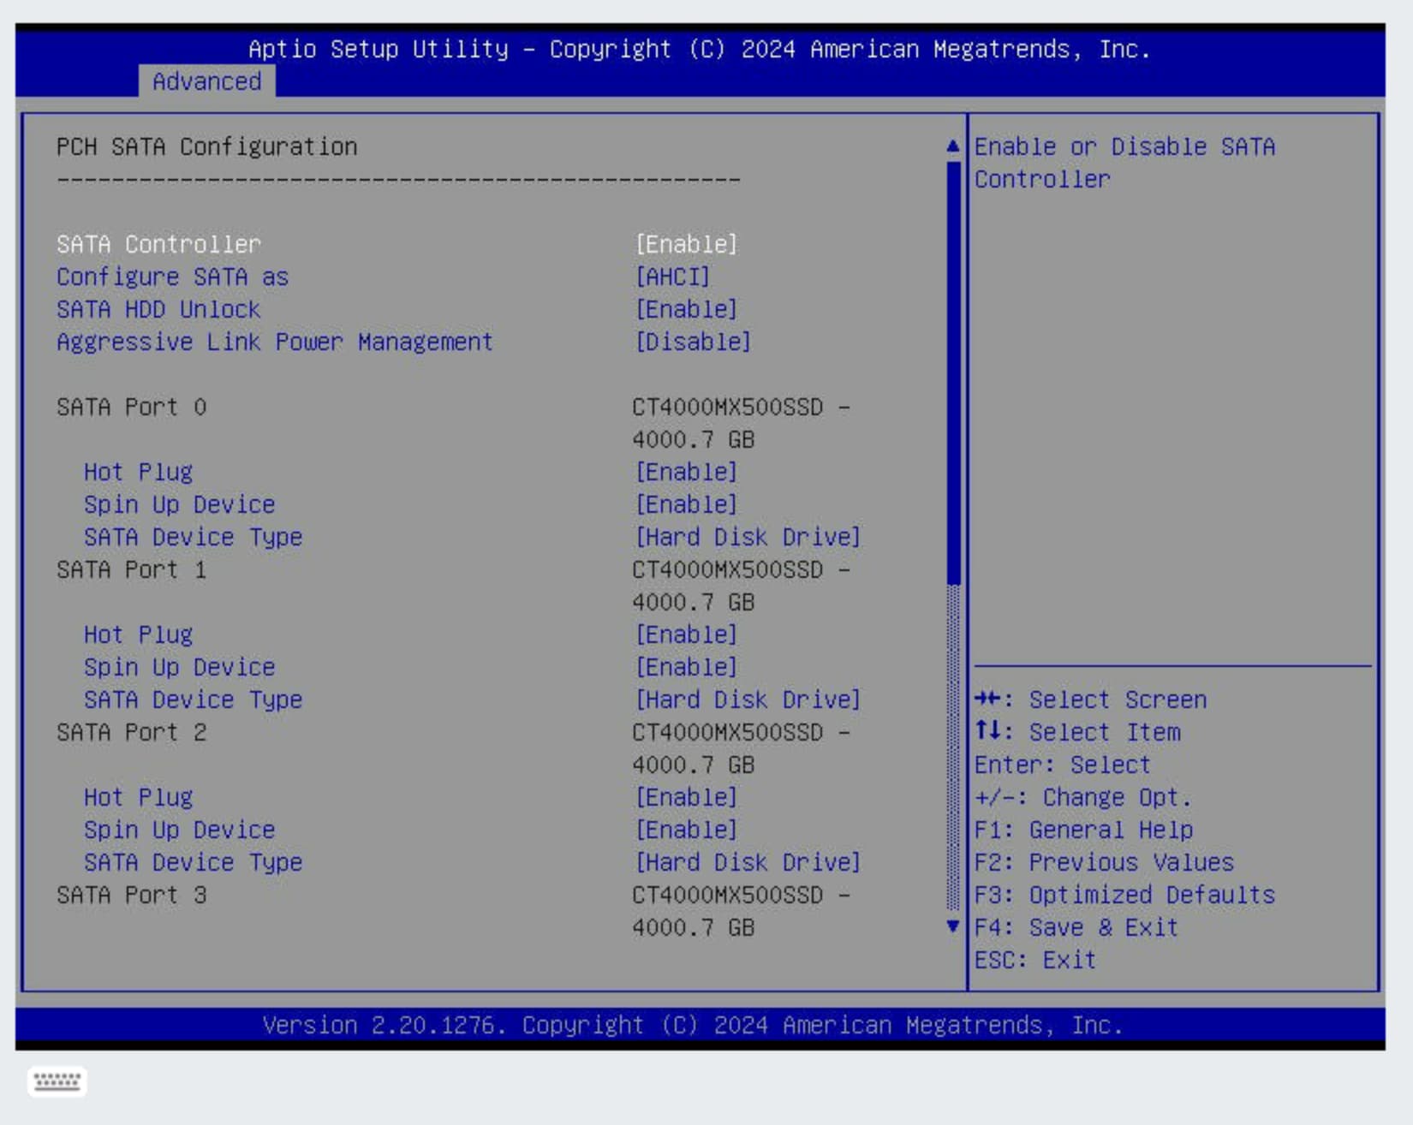Viewport: 1413px width, 1125px height.
Task: Click the scroll up arrow
Action: pos(953,146)
